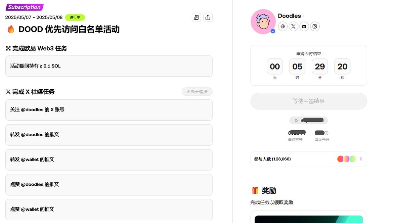The width and height of the screenshot is (397, 223).
Task: Click the gift icon beside 奖励
Action: coord(255,191)
